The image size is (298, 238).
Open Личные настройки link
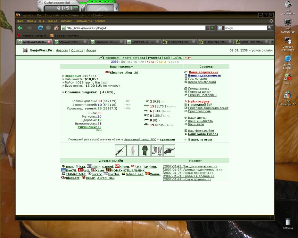(x=202, y=95)
